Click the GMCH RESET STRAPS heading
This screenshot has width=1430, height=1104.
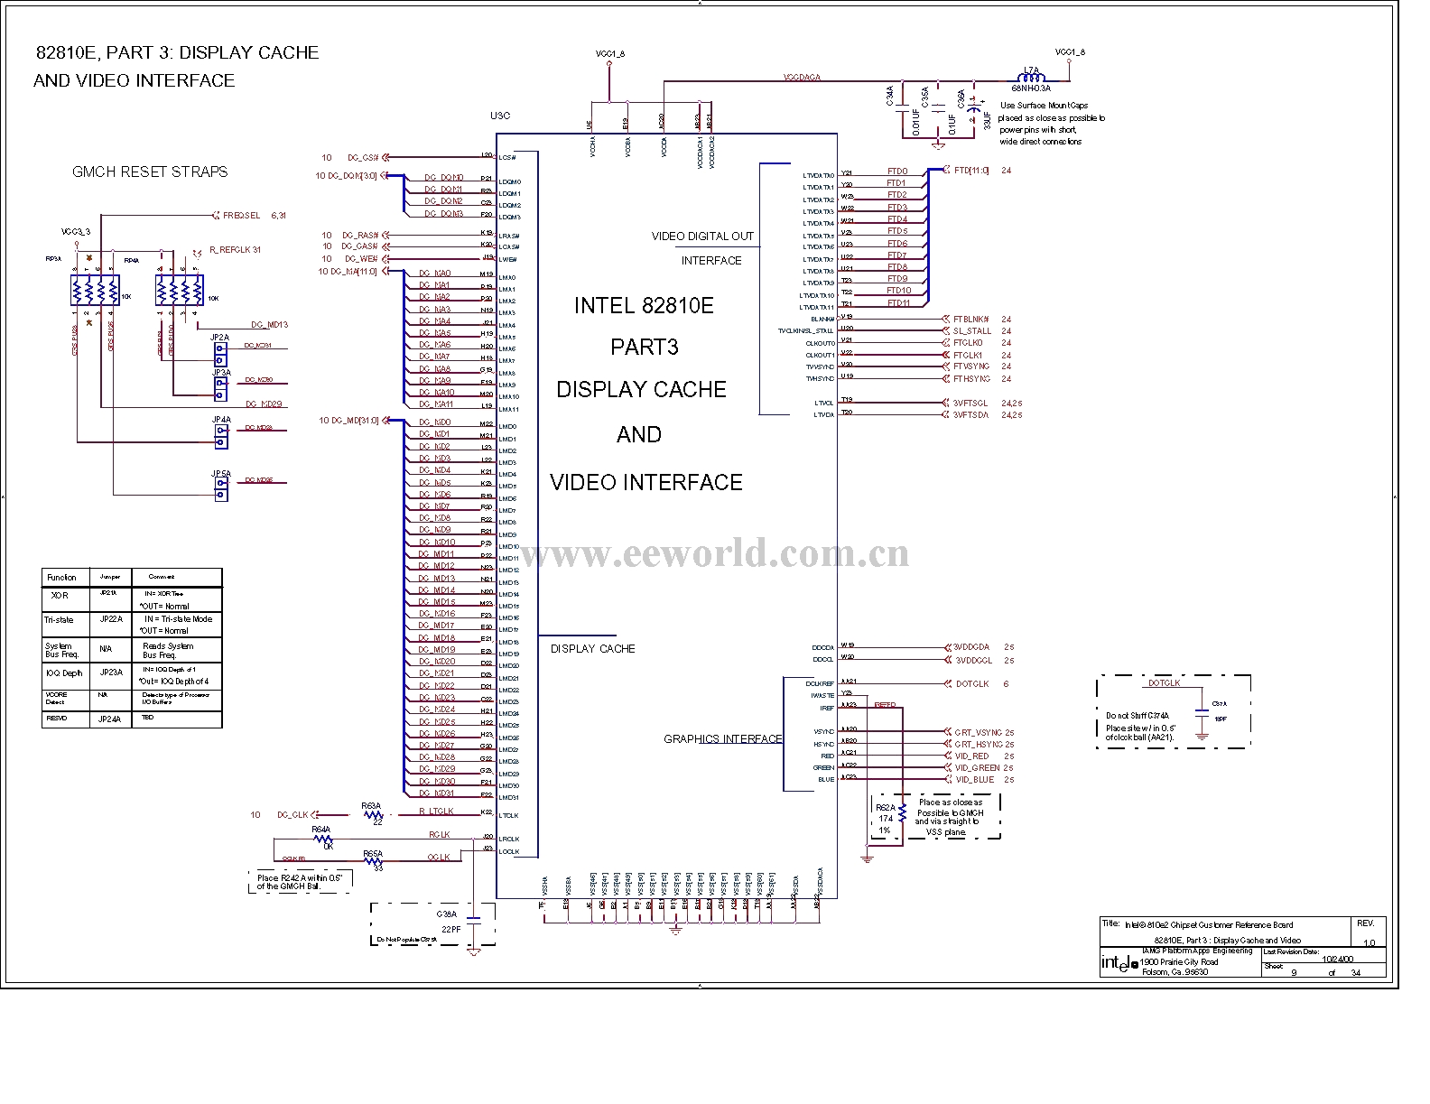click(x=150, y=172)
